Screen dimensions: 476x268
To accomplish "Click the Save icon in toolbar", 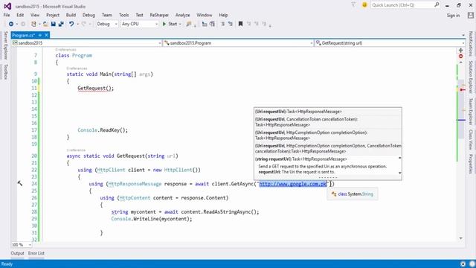I will click(53, 24).
